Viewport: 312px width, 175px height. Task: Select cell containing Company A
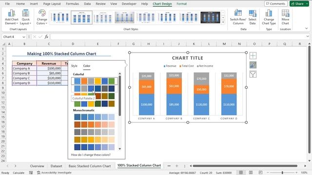coord(24,68)
